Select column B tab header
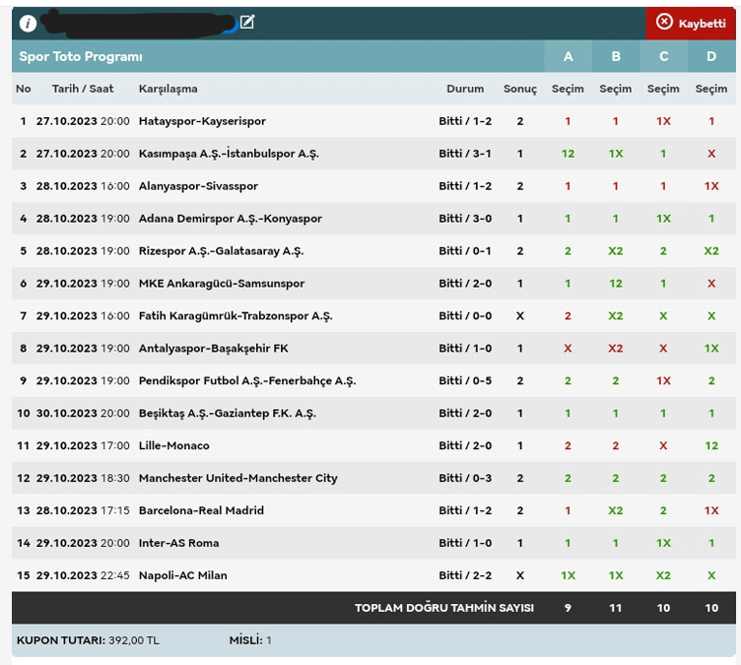 616,56
